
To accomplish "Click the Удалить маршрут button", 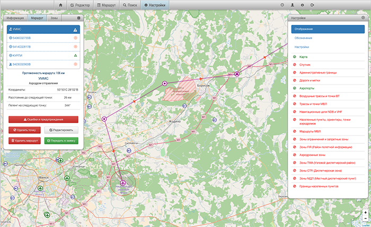I will (25, 141).
